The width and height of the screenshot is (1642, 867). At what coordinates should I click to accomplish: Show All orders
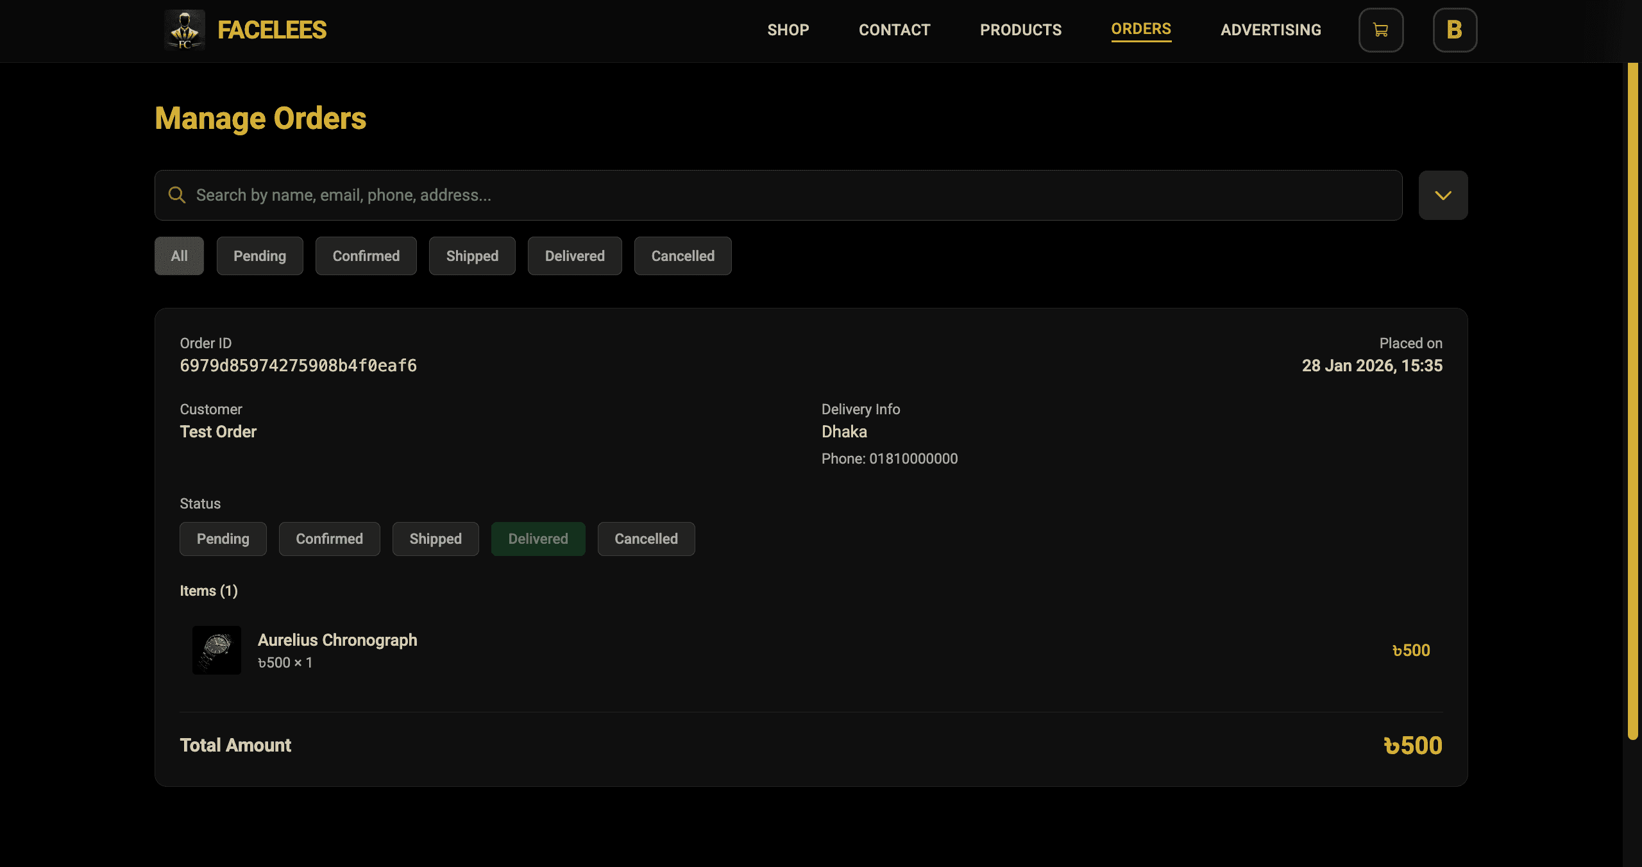tap(178, 255)
